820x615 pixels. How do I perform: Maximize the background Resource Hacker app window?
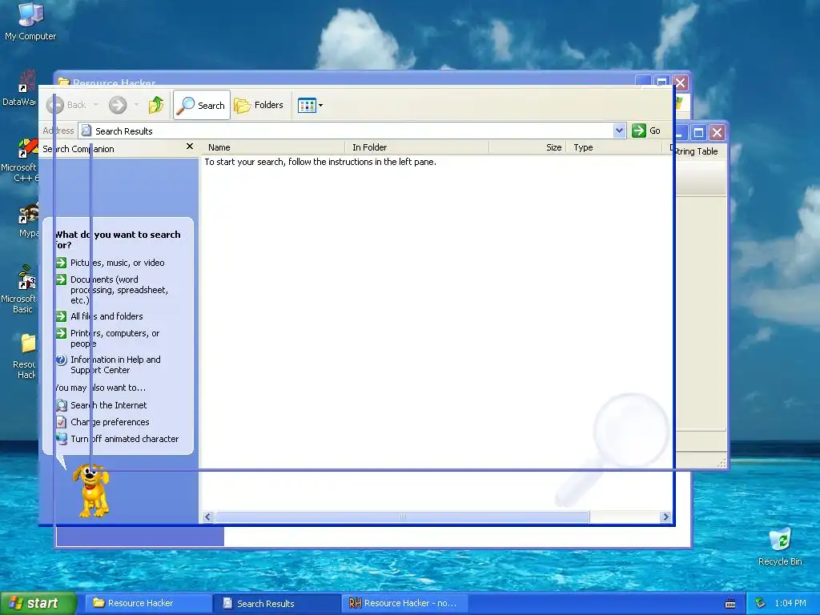[698, 132]
